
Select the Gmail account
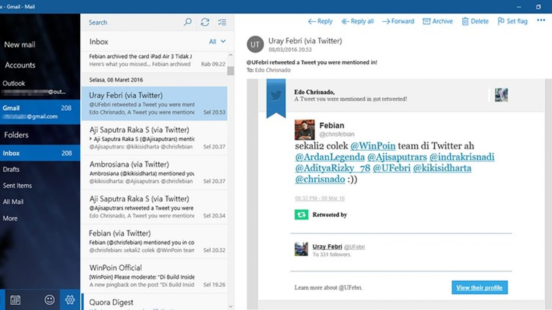click(40, 112)
